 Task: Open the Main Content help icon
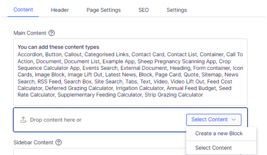[x=51, y=33]
